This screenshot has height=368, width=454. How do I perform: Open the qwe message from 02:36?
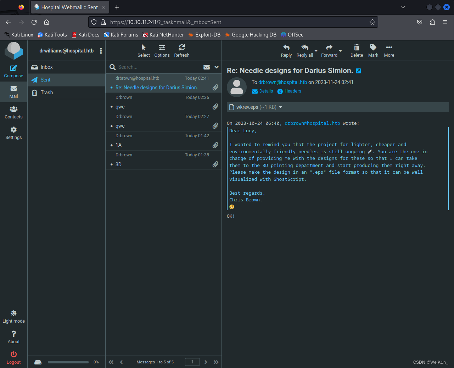(x=164, y=102)
